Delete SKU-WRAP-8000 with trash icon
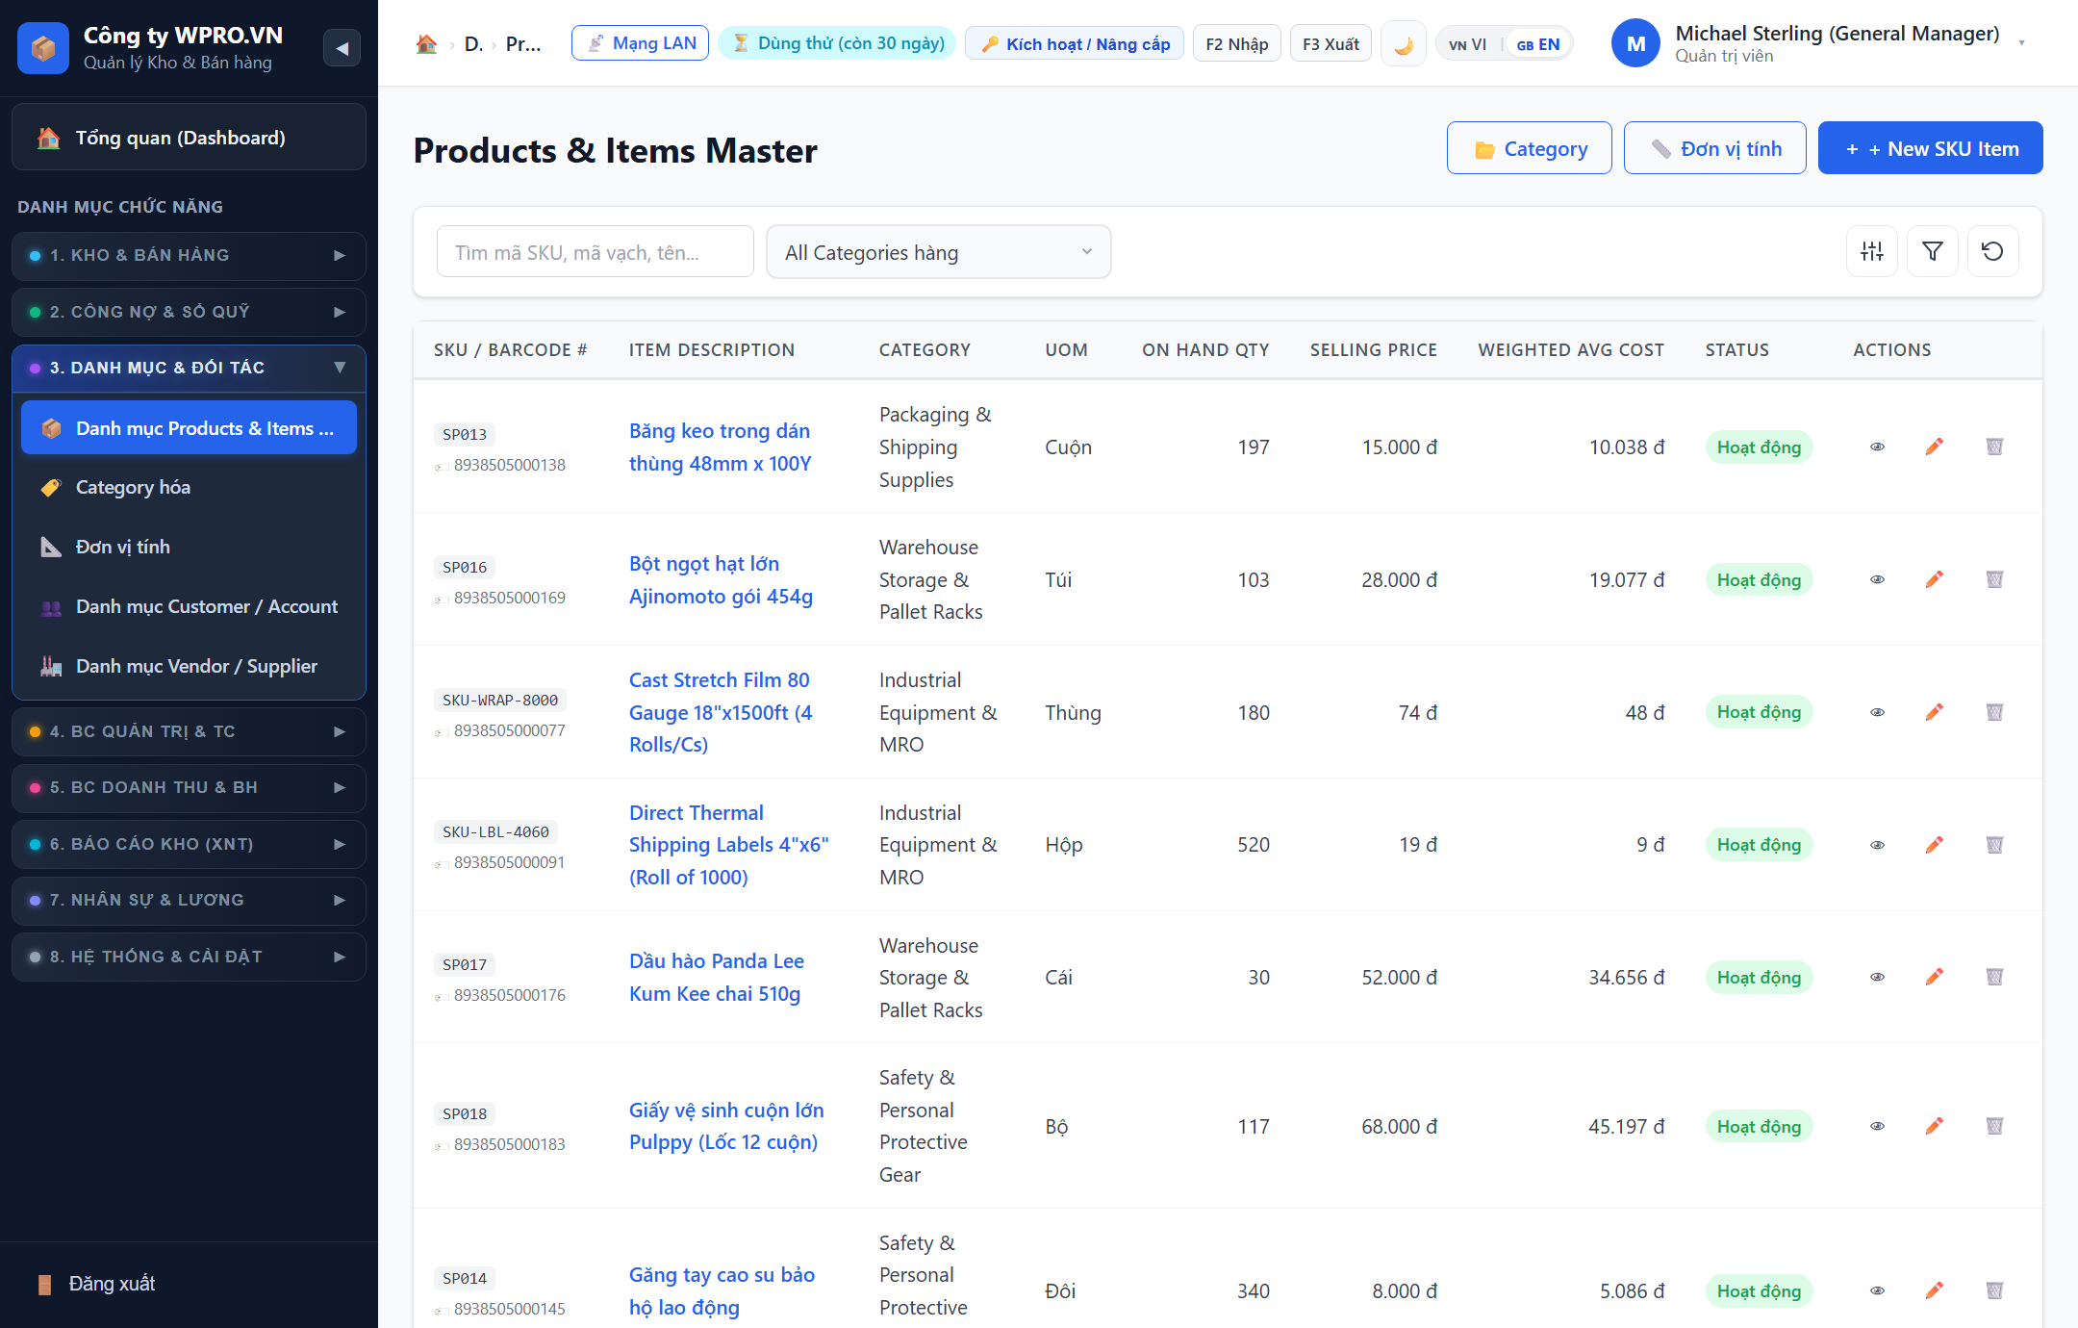 (1994, 712)
